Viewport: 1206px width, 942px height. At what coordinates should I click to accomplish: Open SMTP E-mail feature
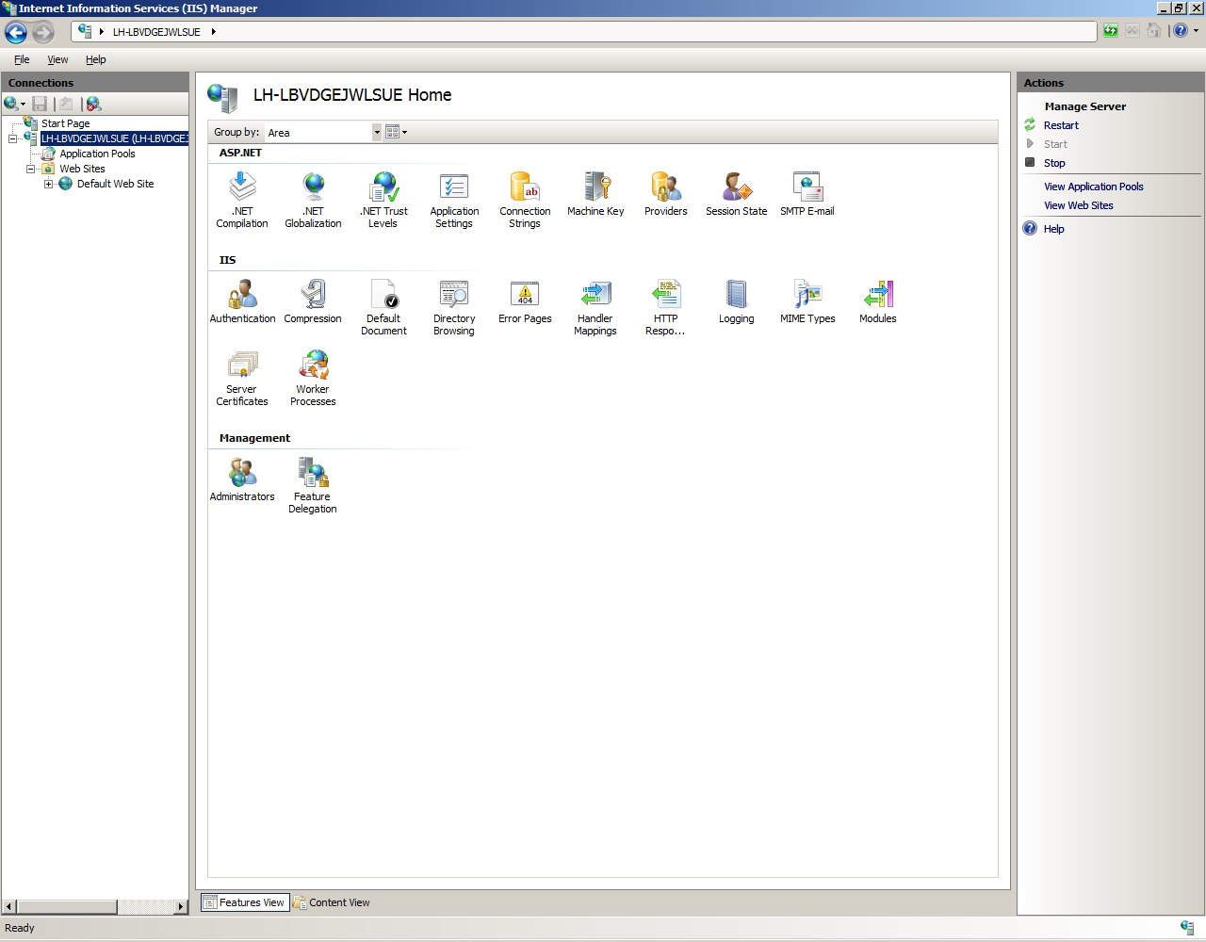[x=807, y=194]
